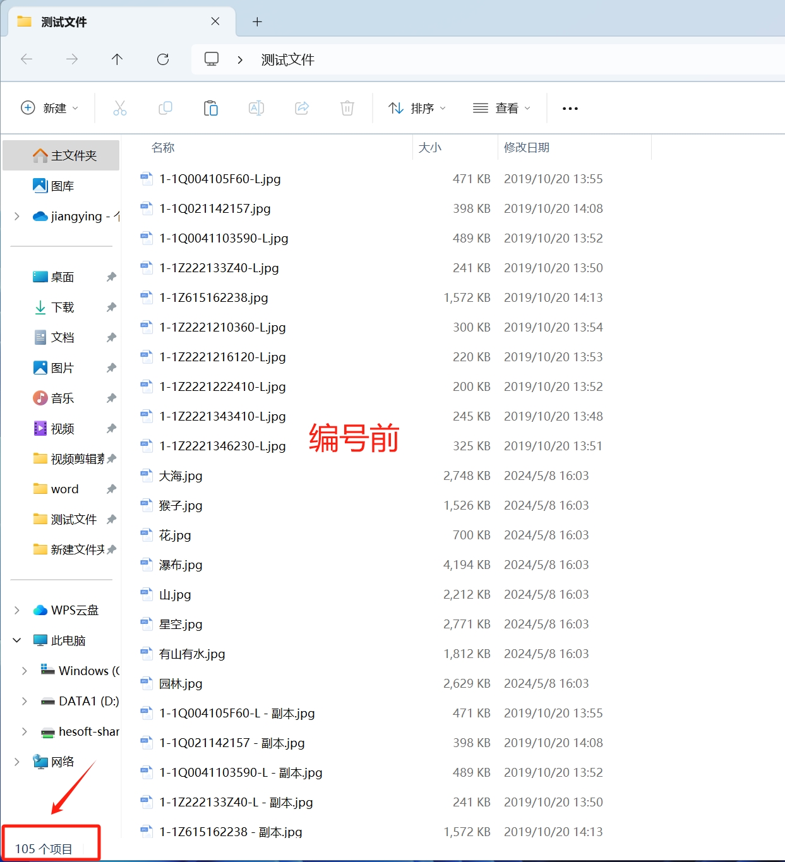Delete files with the trash icon

(x=347, y=108)
